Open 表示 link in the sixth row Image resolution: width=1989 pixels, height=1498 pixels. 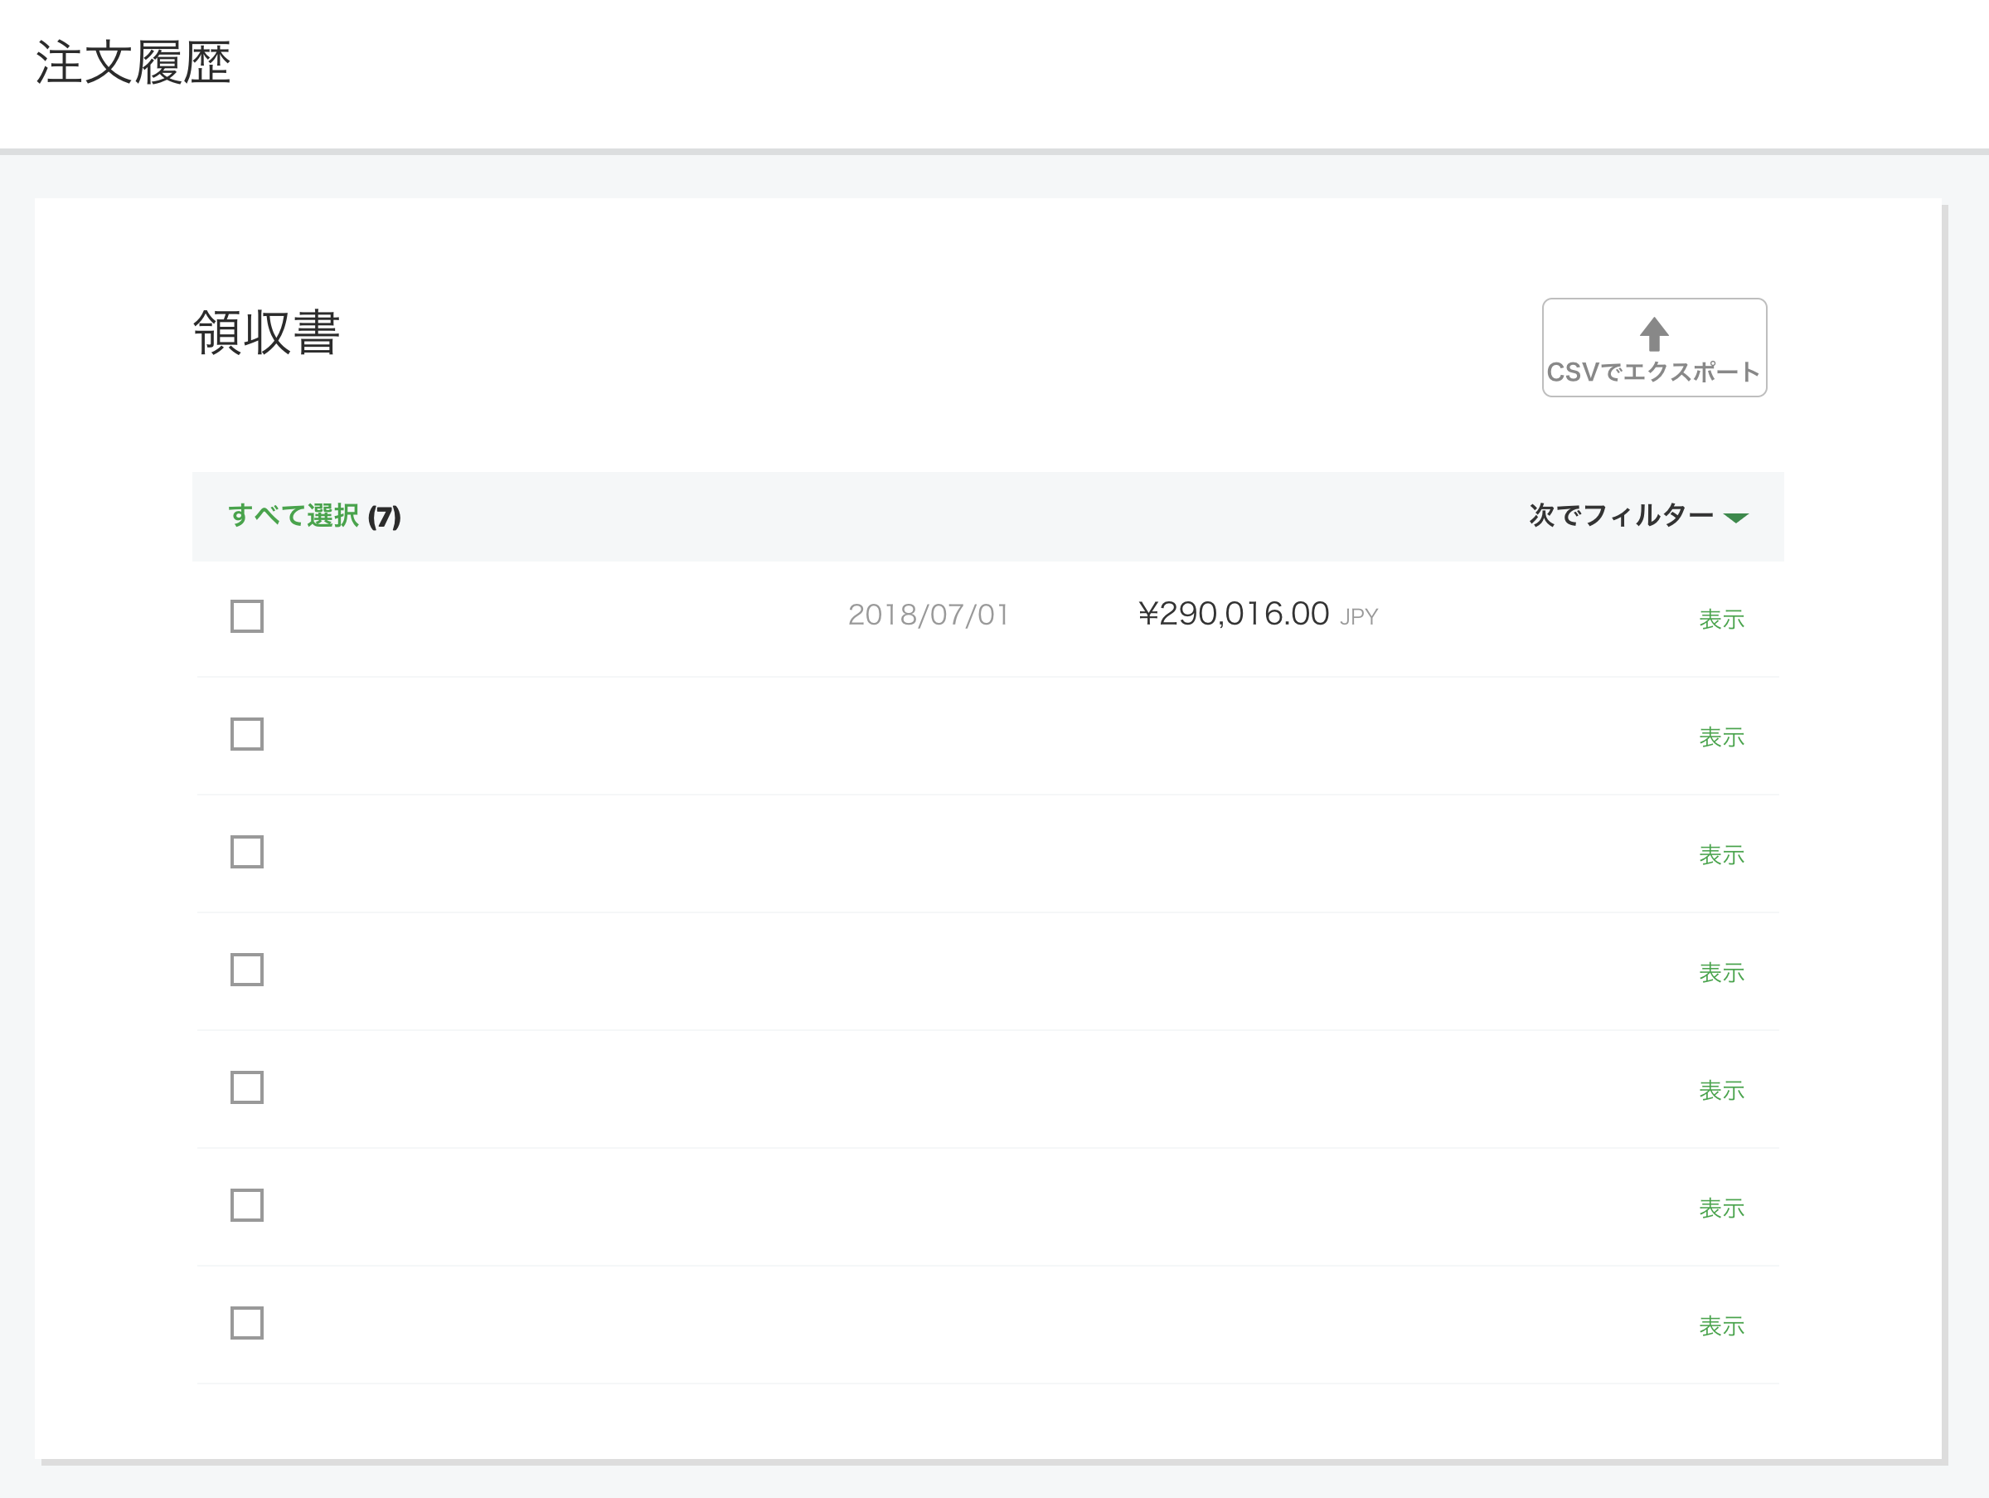click(1721, 1209)
